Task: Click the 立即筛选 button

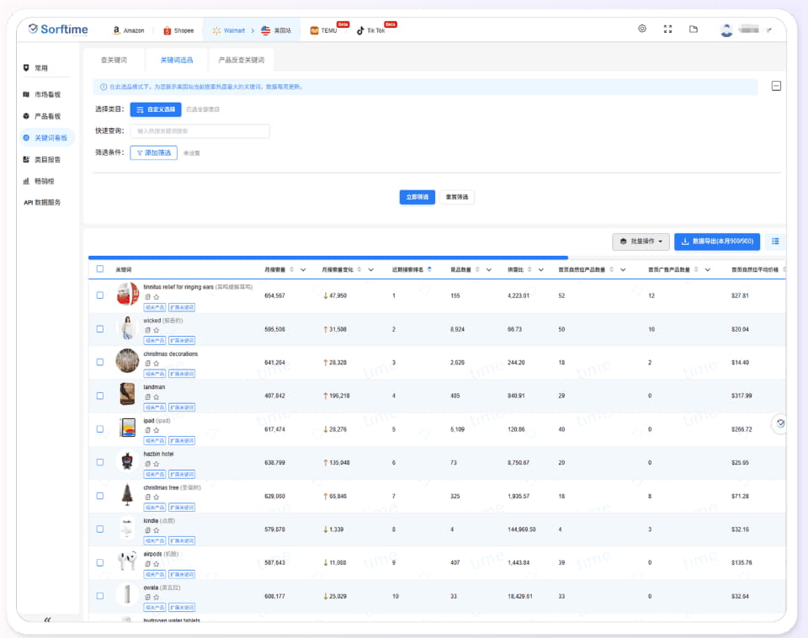Action: coord(417,197)
